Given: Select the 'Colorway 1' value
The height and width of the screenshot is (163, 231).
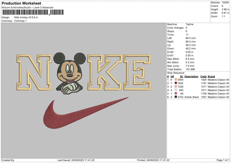Looking at the screenshot, I should coord(20,21).
